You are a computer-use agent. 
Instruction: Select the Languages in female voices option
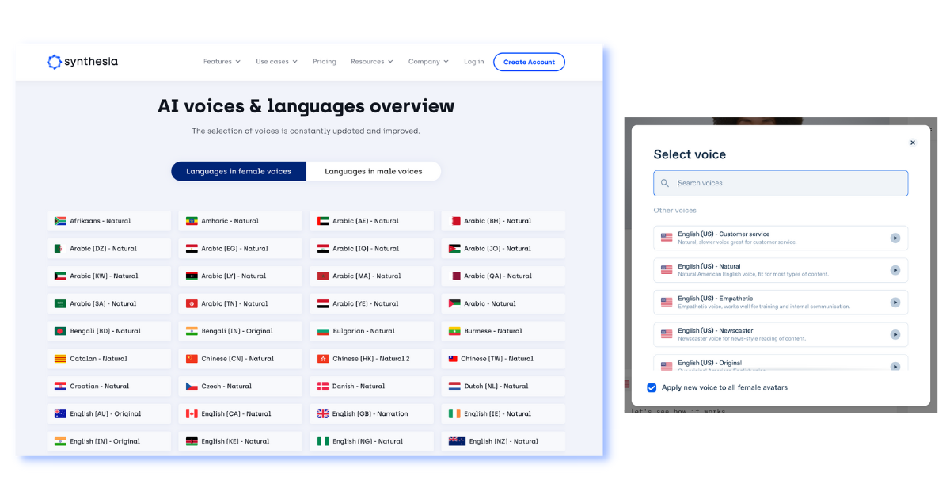click(237, 171)
